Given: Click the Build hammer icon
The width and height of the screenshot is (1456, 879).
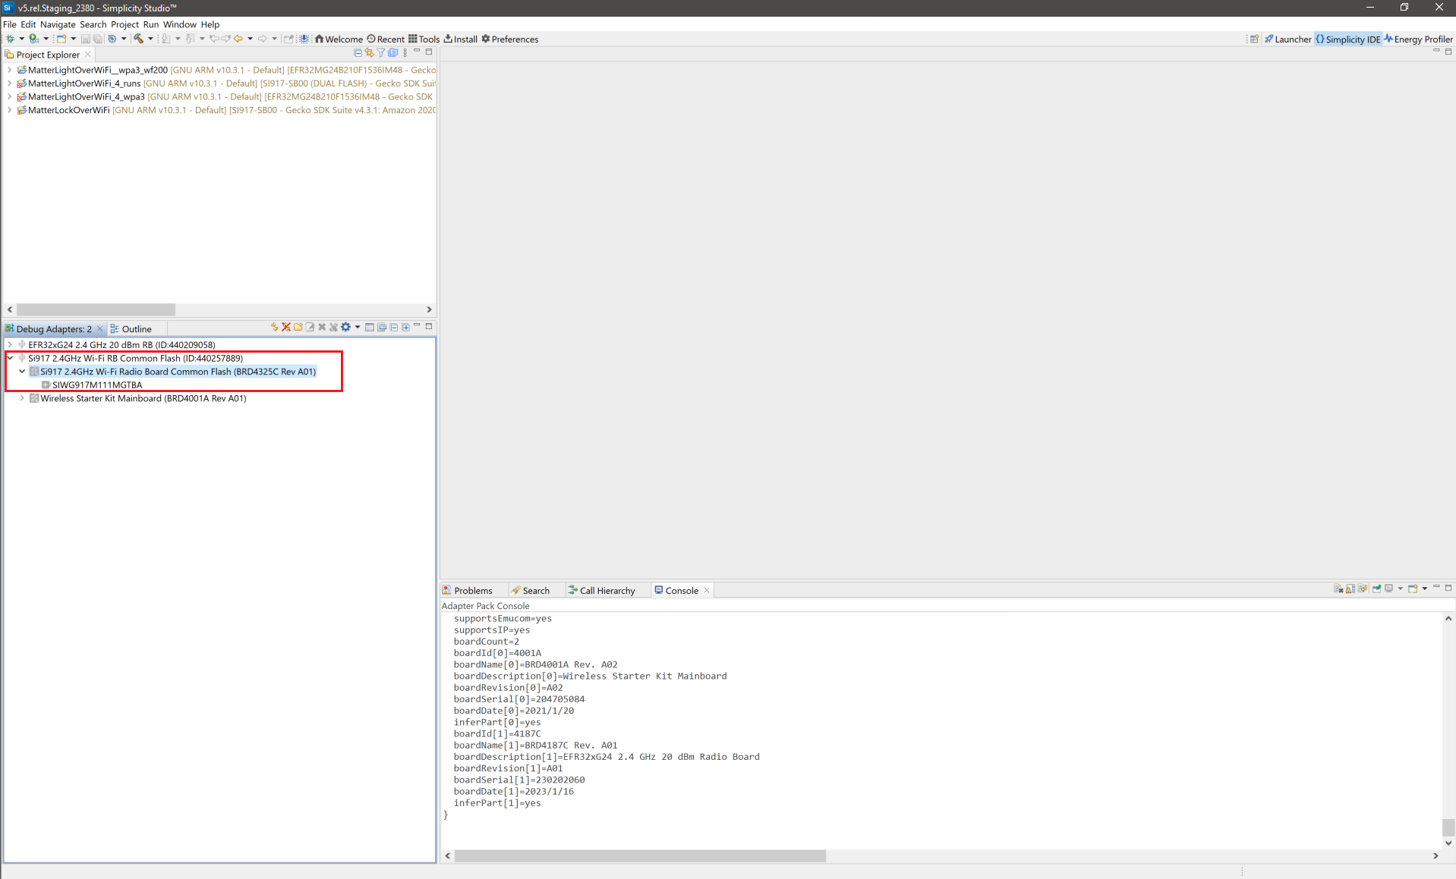Looking at the screenshot, I should point(138,39).
